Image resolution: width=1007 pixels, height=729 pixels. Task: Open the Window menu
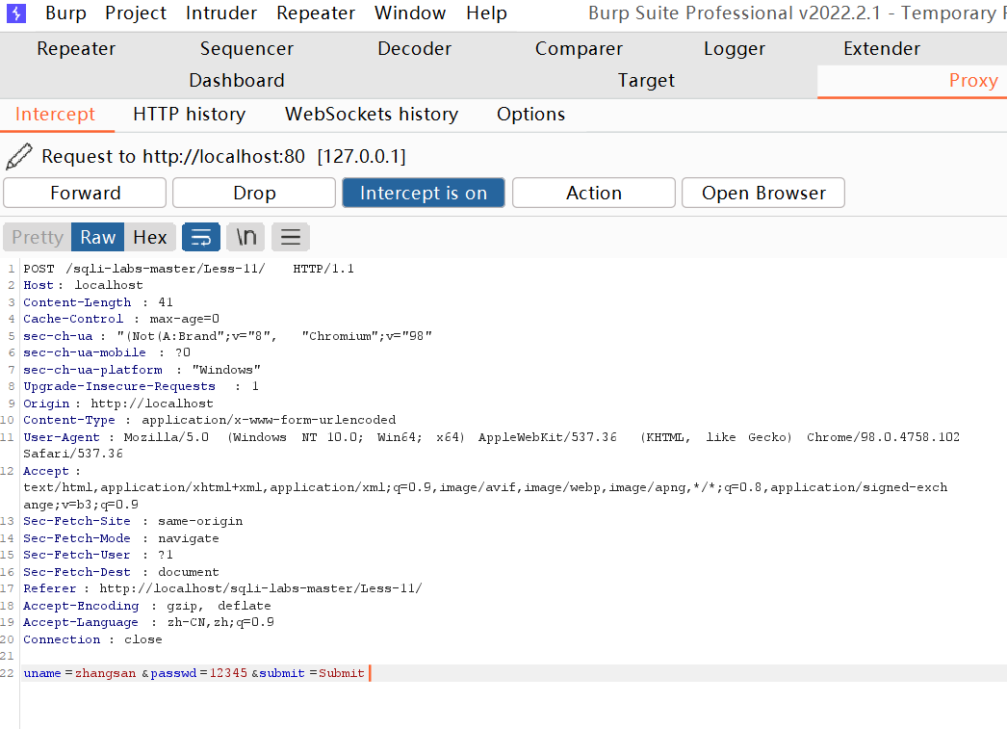(x=410, y=13)
